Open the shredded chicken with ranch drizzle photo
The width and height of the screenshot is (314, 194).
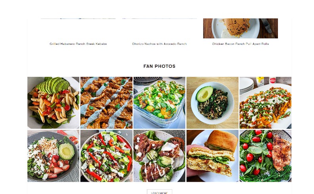[107, 103]
